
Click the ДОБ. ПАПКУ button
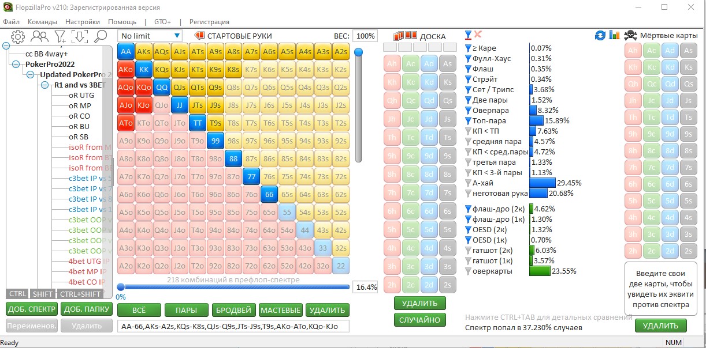(87, 309)
